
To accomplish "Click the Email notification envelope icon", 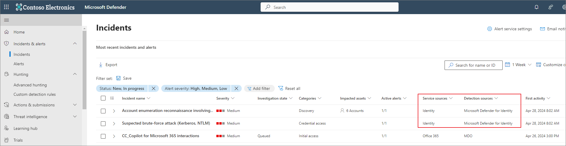I will [x=542, y=29].
